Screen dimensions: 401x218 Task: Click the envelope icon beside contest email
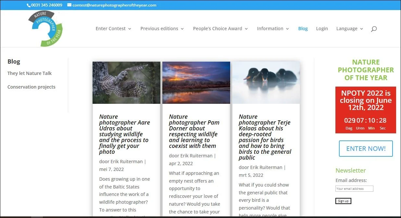point(69,5)
